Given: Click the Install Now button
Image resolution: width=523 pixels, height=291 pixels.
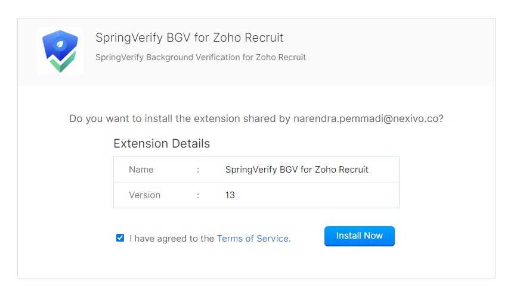Looking at the screenshot, I should click(359, 236).
